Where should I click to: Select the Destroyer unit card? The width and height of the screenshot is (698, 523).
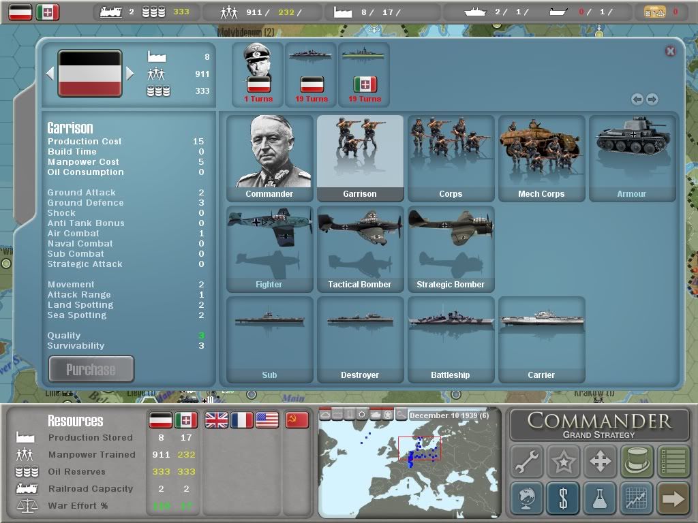360,340
